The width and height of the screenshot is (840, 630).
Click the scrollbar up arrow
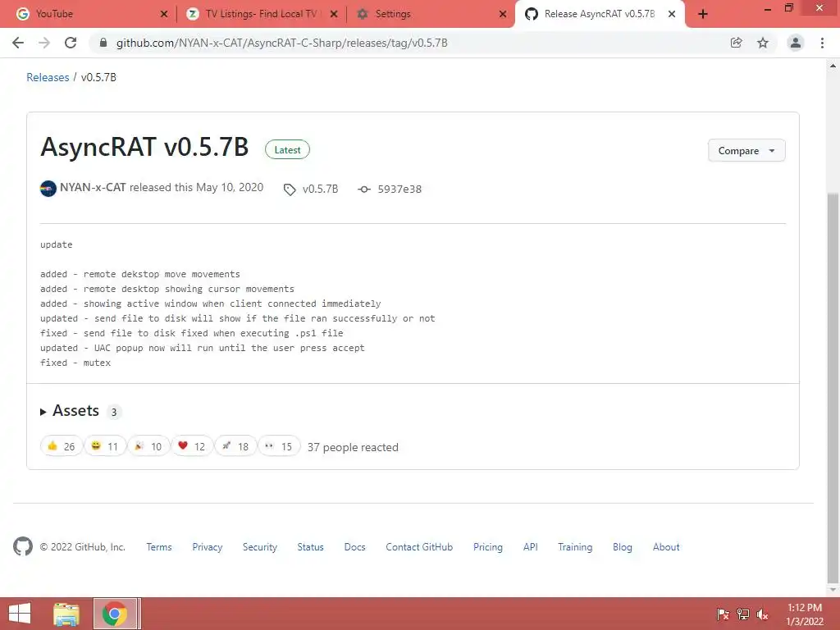(833, 66)
